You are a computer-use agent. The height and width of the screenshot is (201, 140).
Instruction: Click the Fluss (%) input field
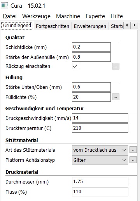100,192
